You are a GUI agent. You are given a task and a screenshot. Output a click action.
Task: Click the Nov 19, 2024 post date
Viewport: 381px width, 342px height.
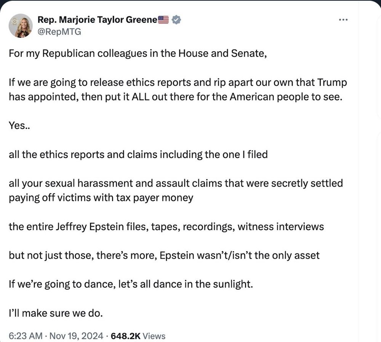76,336
